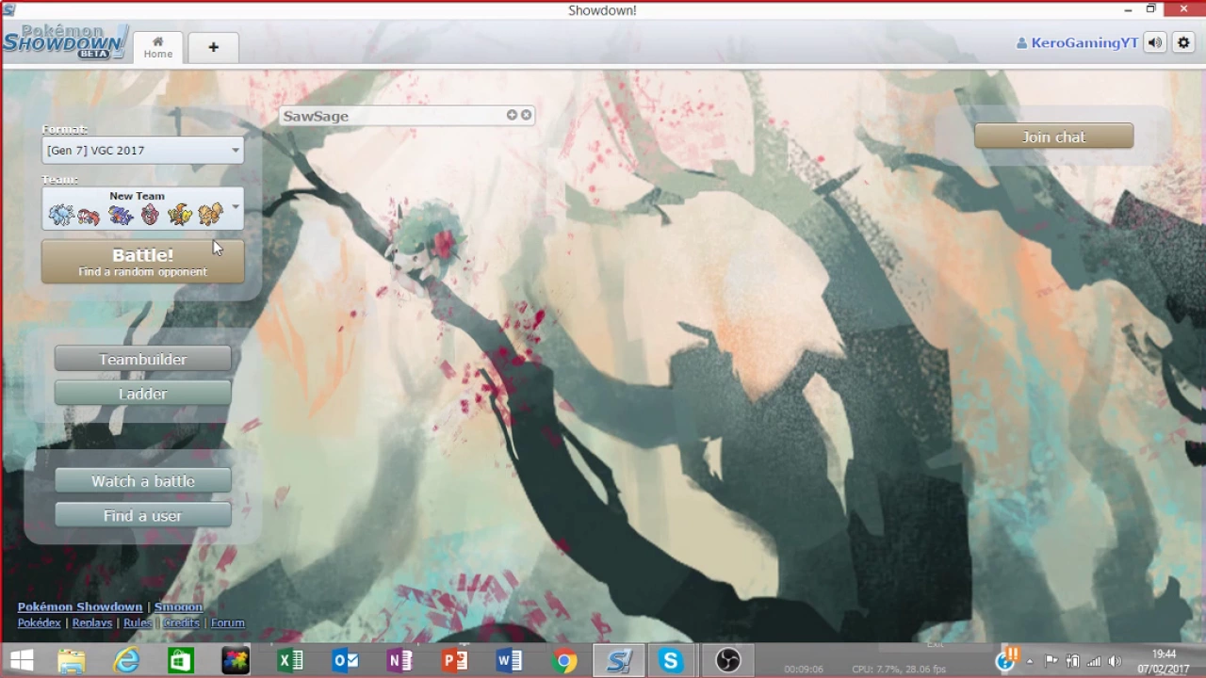Click the system tray volume speaker icon
The image size is (1206, 678).
tap(1115, 662)
